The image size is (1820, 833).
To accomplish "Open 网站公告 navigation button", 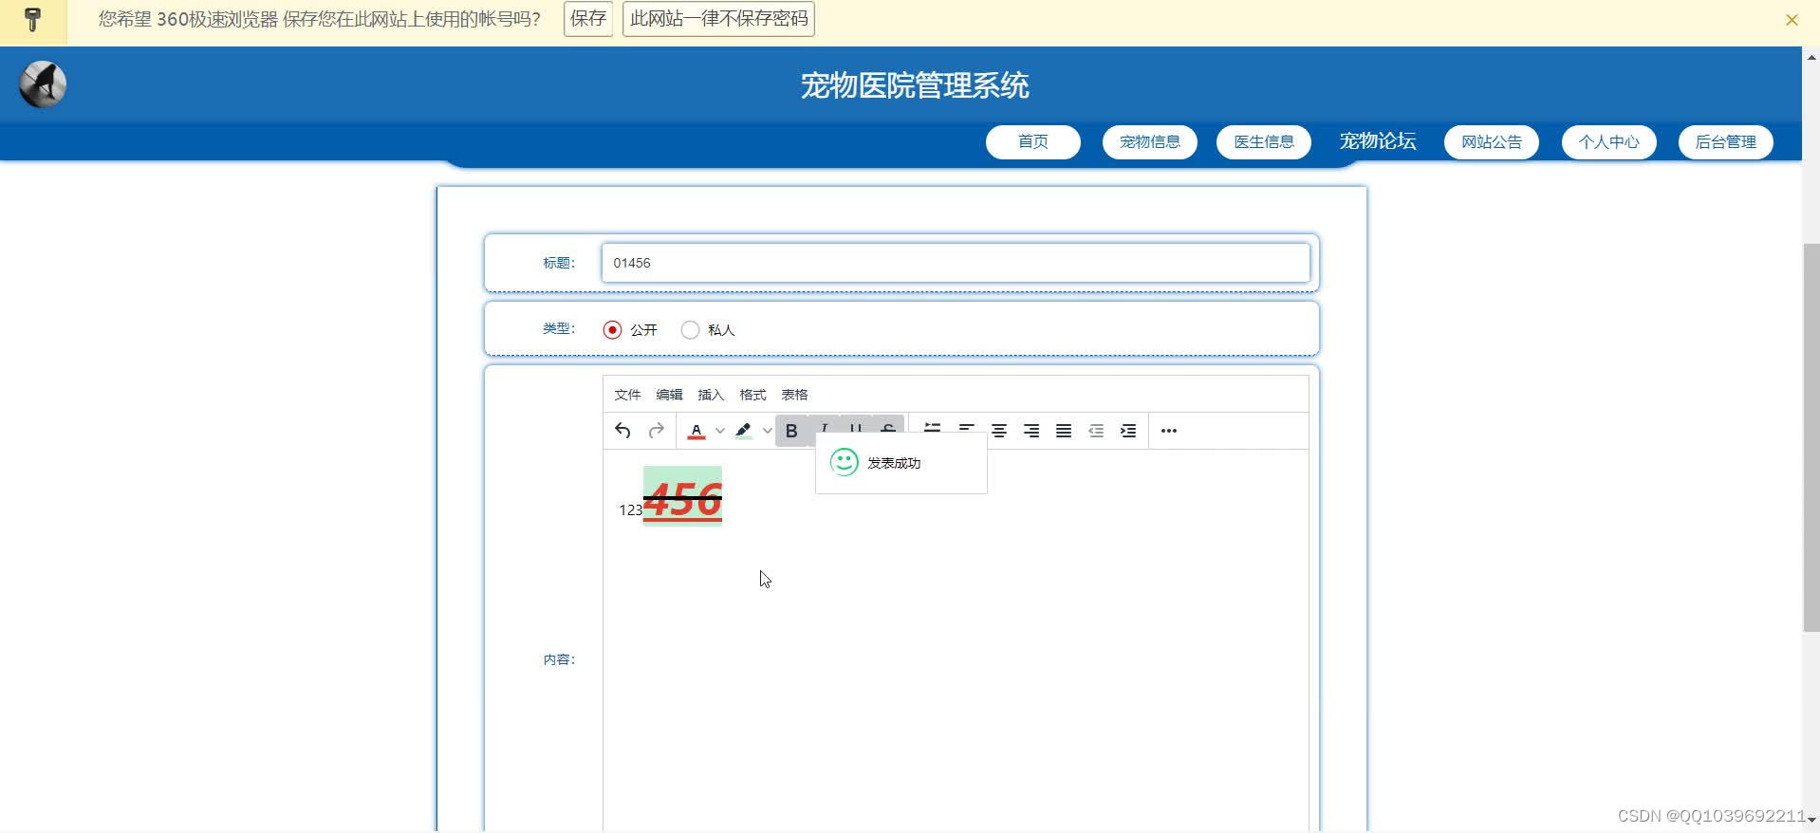I will (x=1492, y=142).
